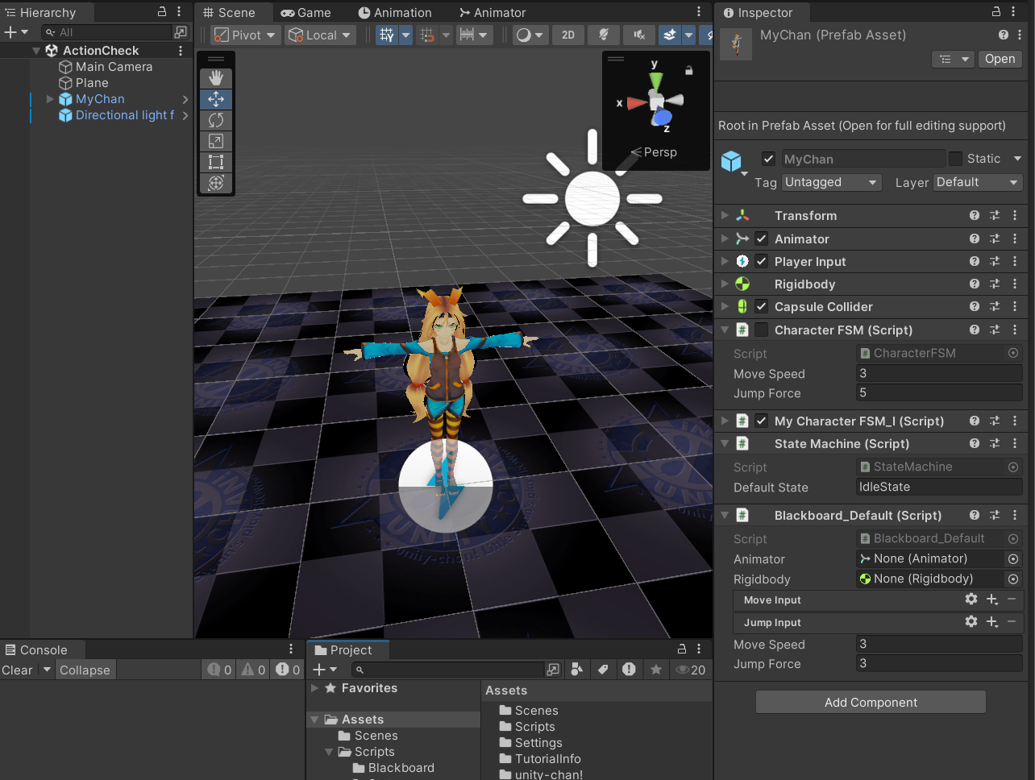Open the Clear options dropdown in Console
The width and height of the screenshot is (1035, 780).
(x=47, y=670)
